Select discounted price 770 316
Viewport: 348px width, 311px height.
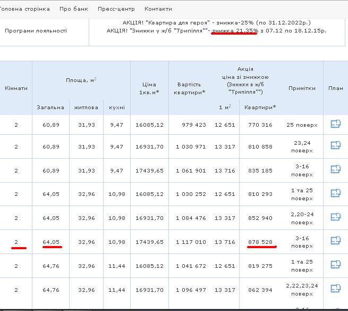(x=260, y=125)
